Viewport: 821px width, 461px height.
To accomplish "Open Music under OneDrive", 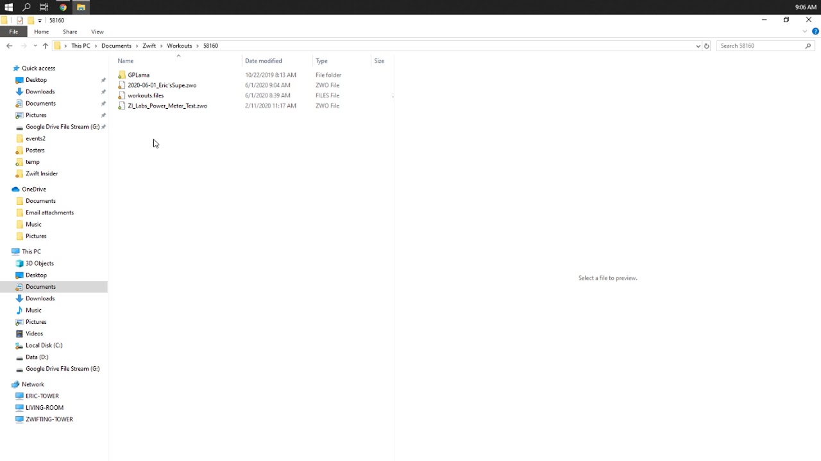I will tap(33, 224).
